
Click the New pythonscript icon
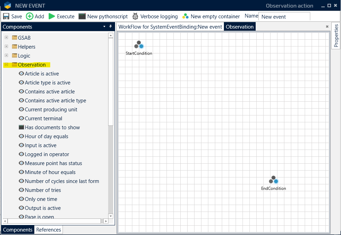click(82, 16)
